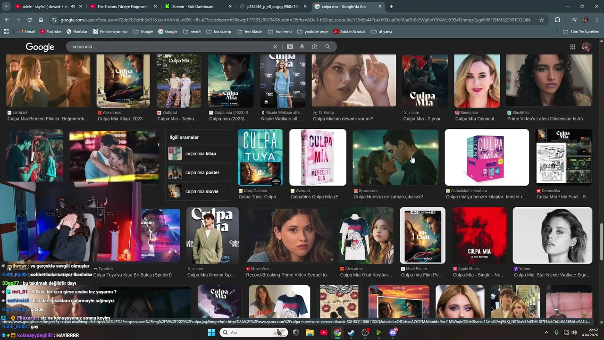The image size is (604, 340).
Task: Open site information icon in address bar
Action: [55, 20]
